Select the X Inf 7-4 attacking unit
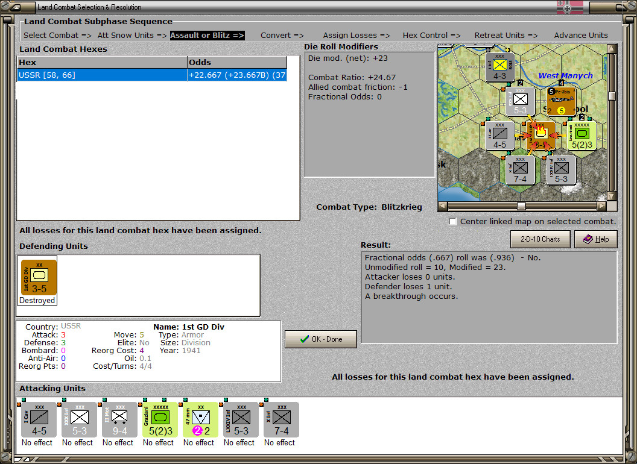The width and height of the screenshot is (637, 464). [x=281, y=420]
